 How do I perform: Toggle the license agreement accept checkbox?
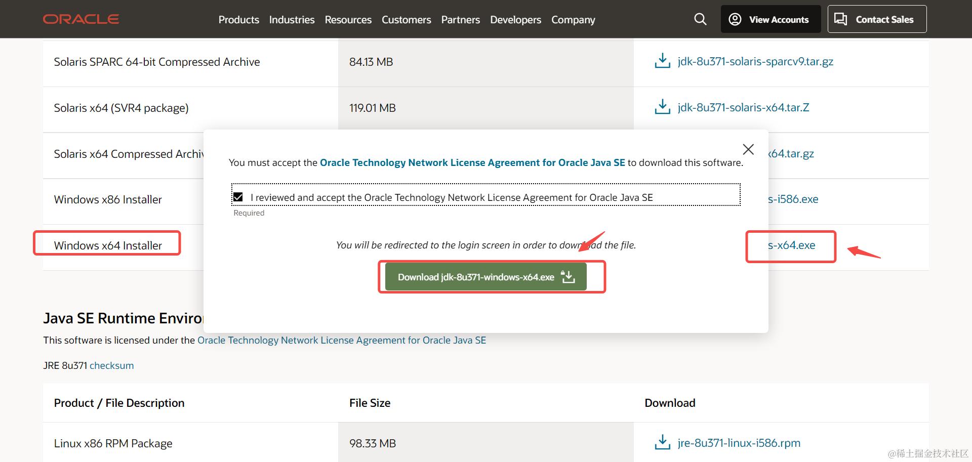point(238,197)
